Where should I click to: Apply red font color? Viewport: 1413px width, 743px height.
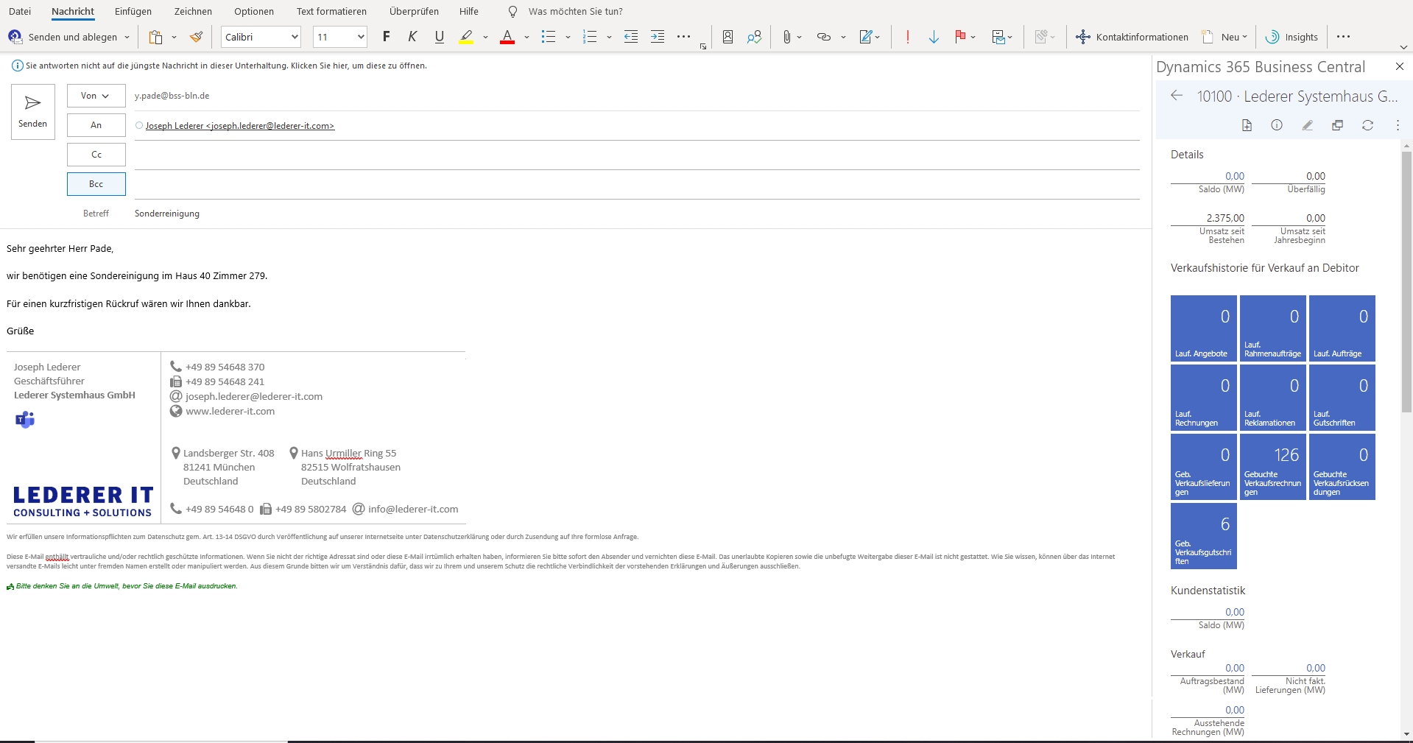coord(507,37)
